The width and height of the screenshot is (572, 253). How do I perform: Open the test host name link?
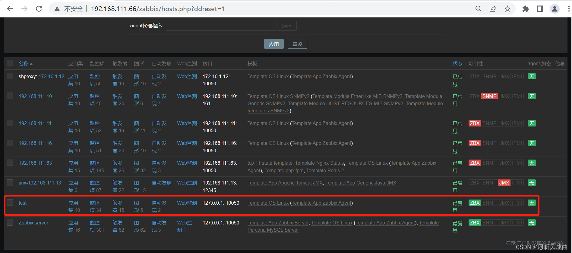(x=23, y=203)
